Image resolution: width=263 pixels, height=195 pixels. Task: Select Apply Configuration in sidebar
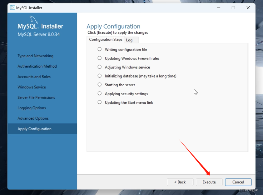[x=42, y=129]
